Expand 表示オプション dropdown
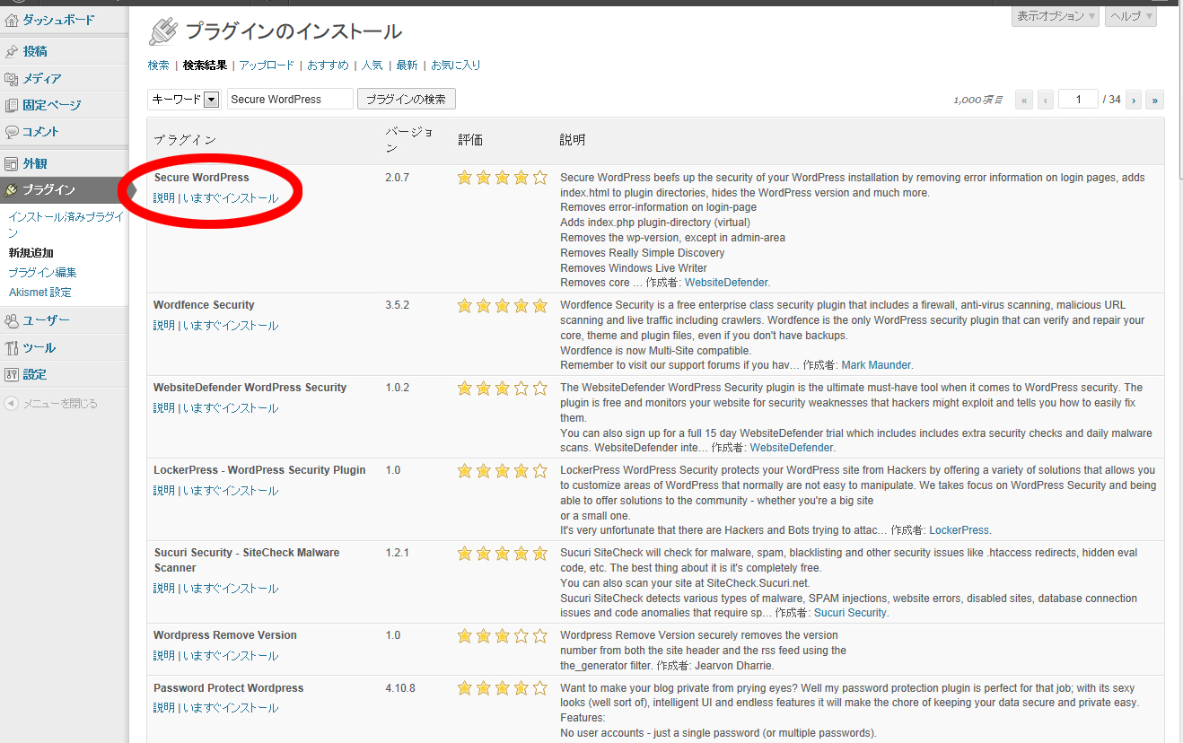Viewport: 1183px width, 743px height. pos(1056,16)
